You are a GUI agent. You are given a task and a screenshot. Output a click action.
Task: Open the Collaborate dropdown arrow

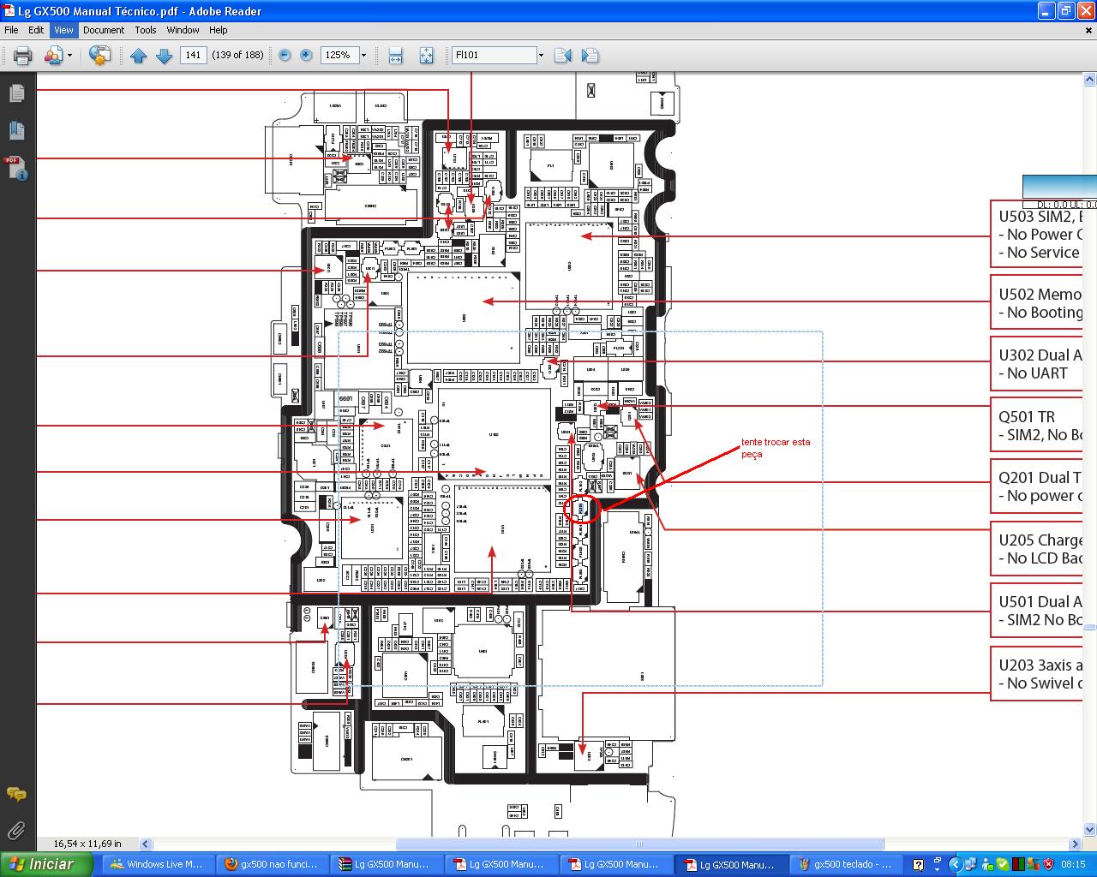[x=69, y=56]
